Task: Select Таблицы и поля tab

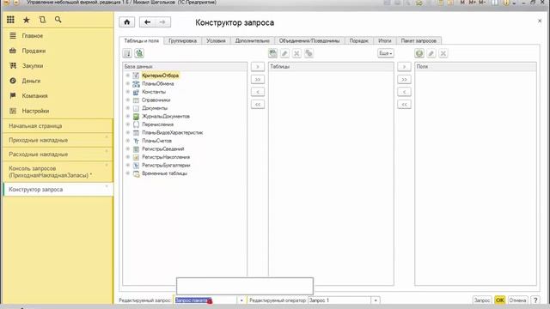Action: point(141,40)
